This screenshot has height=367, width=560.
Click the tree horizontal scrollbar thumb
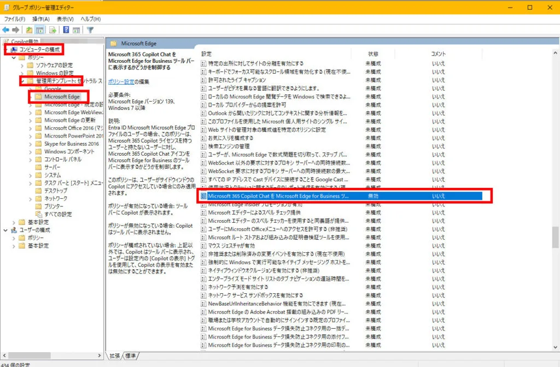click(30, 356)
